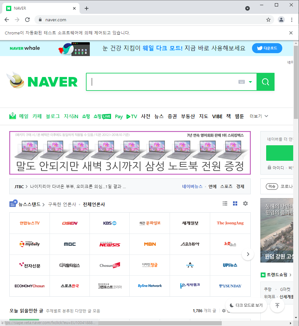The image size is (299, 326).
Task: Open the 연예 news link
Action: (212, 187)
